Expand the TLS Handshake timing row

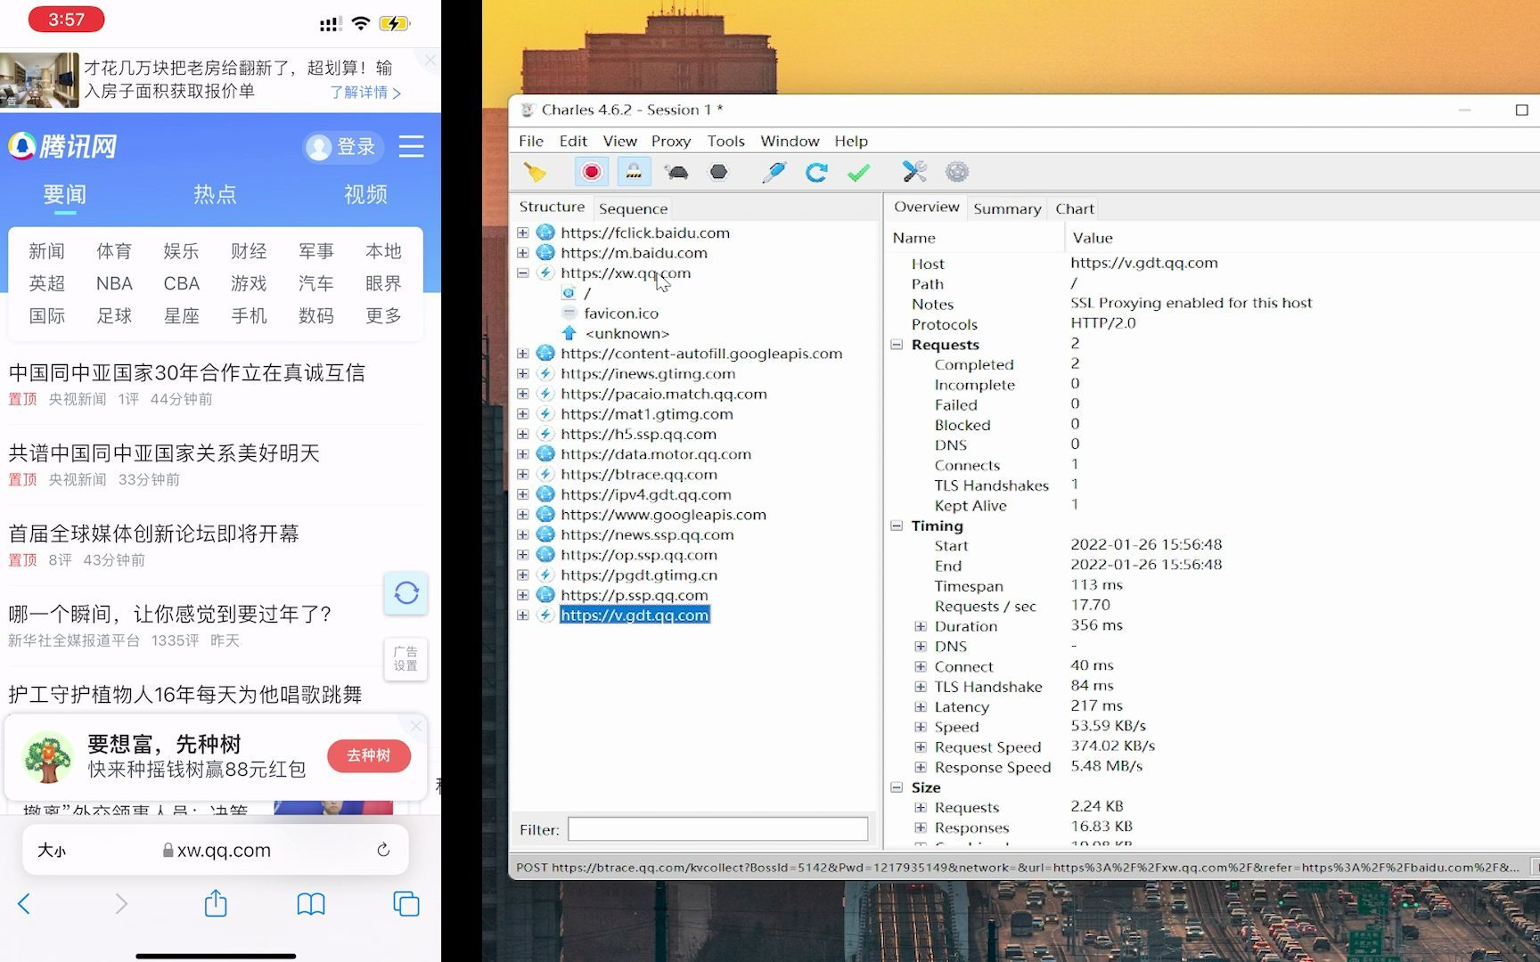point(921,687)
